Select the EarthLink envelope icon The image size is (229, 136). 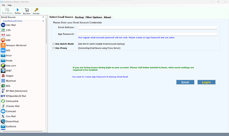coord(3,126)
